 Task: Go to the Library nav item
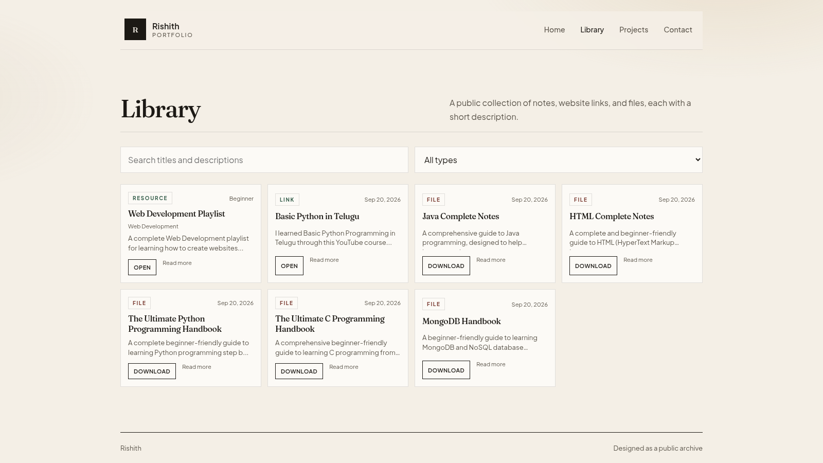(x=592, y=30)
